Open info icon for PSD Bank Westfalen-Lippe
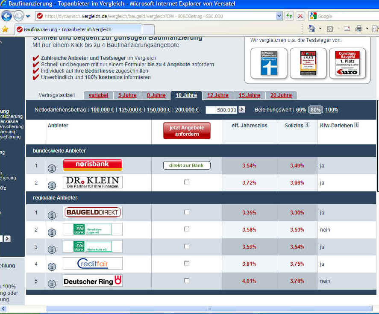 pyautogui.click(x=52, y=232)
